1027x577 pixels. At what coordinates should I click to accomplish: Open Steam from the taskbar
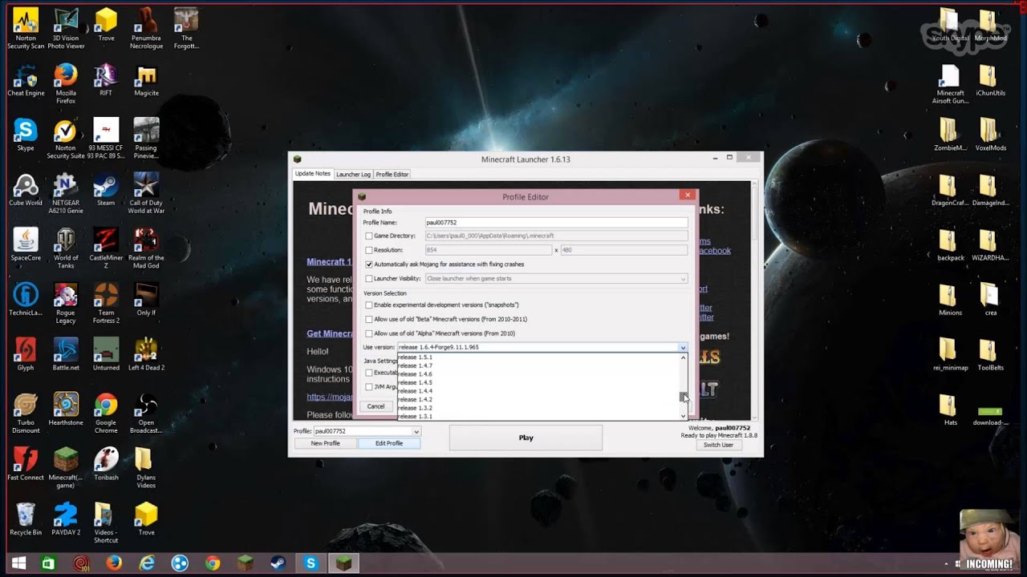pos(278,563)
